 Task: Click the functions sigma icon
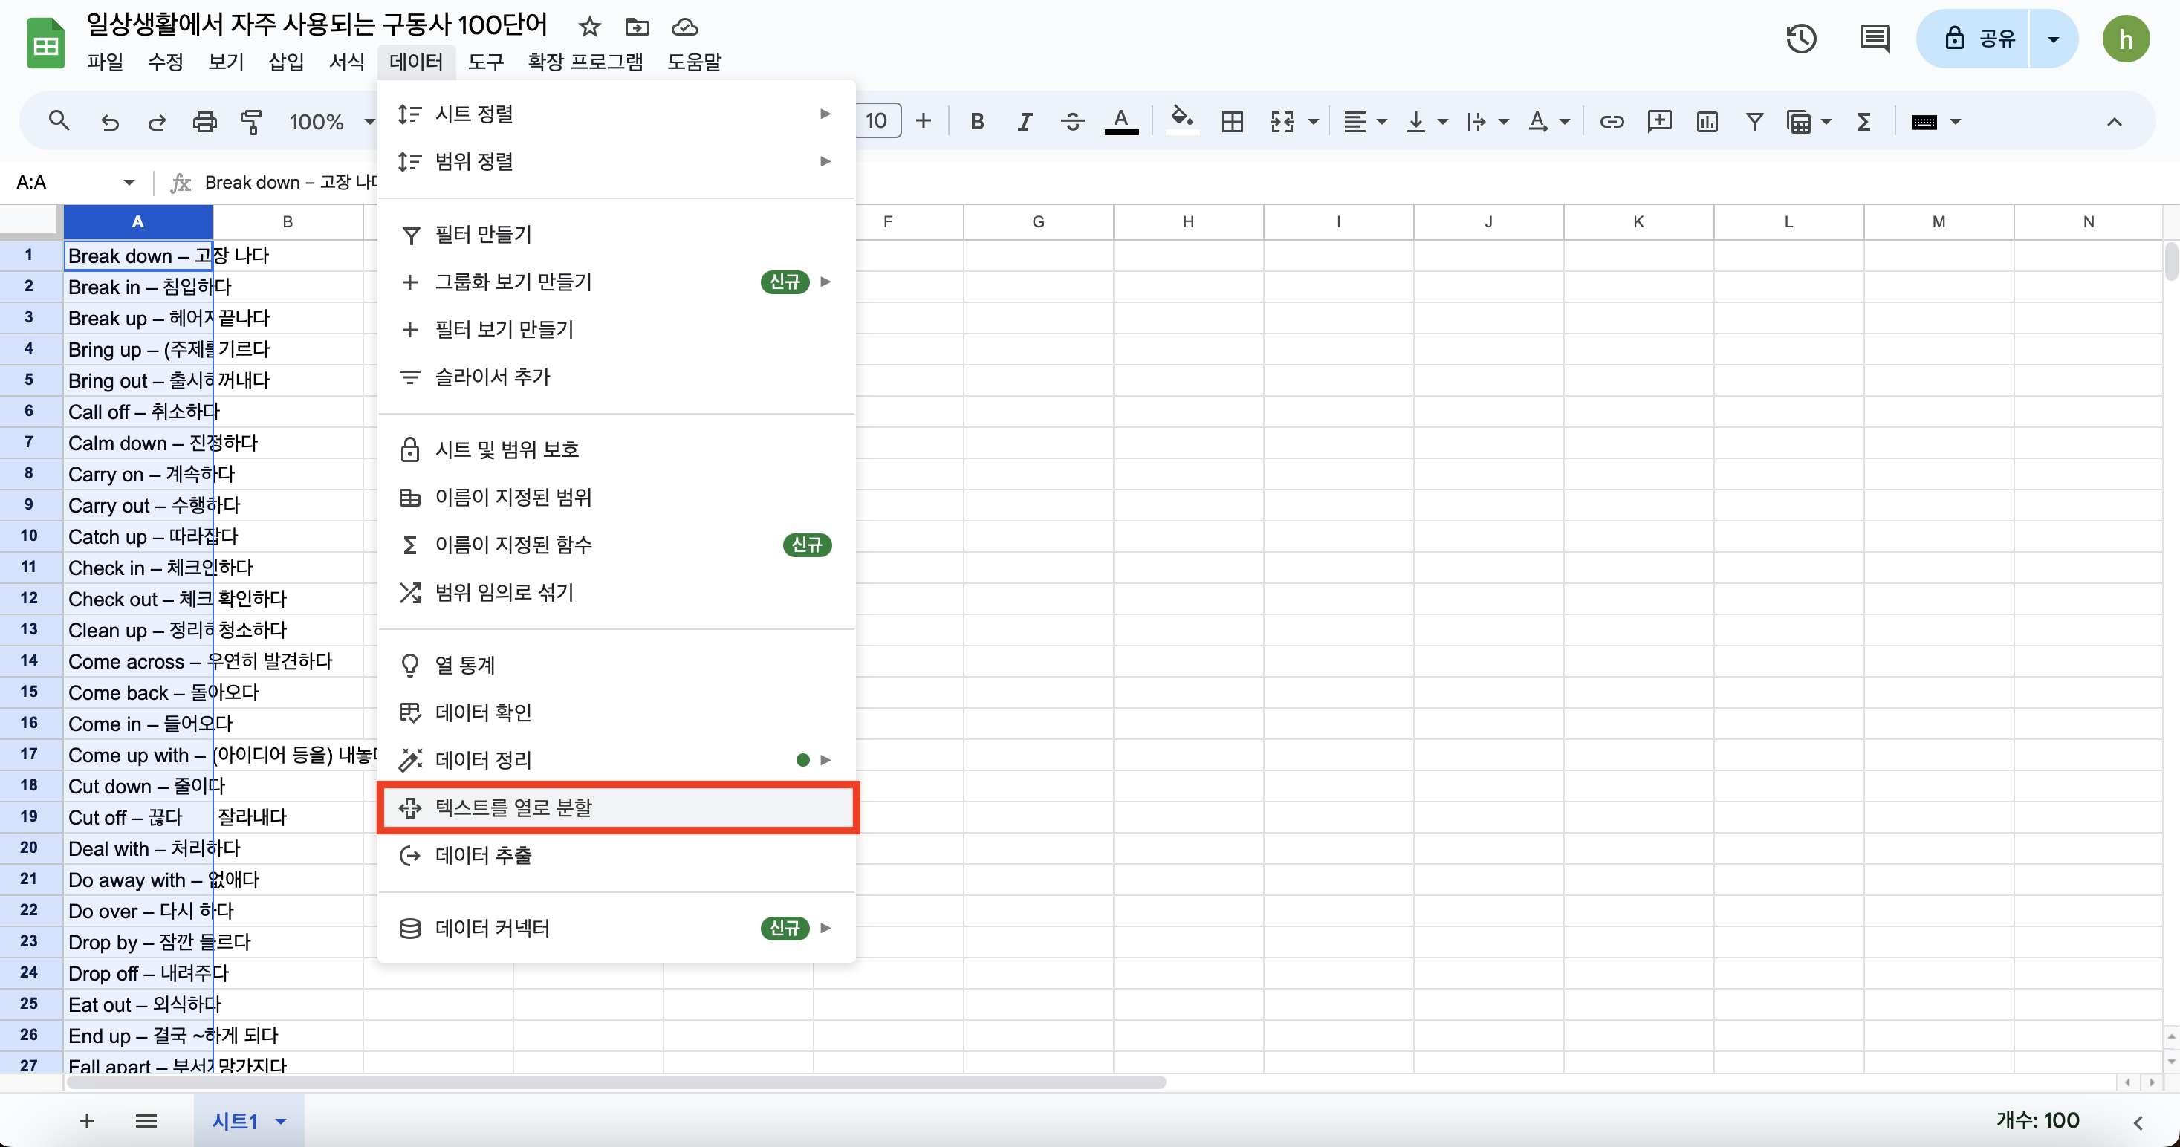(x=1863, y=122)
